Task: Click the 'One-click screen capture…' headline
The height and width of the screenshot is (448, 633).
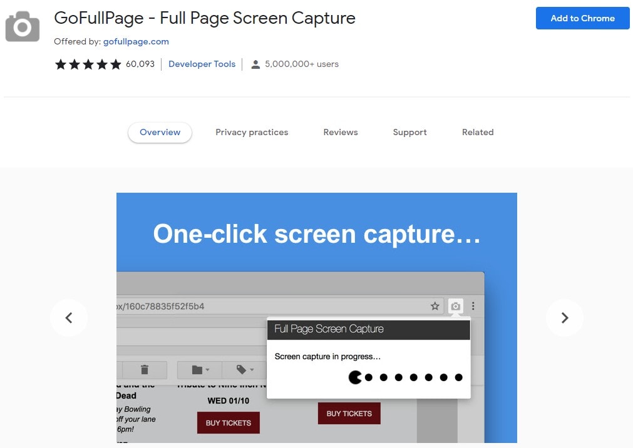Action: 317,233
